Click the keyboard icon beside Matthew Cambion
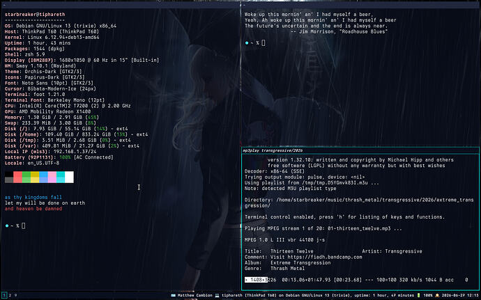Image resolution: width=481 pixels, height=300 pixels. 174,295
